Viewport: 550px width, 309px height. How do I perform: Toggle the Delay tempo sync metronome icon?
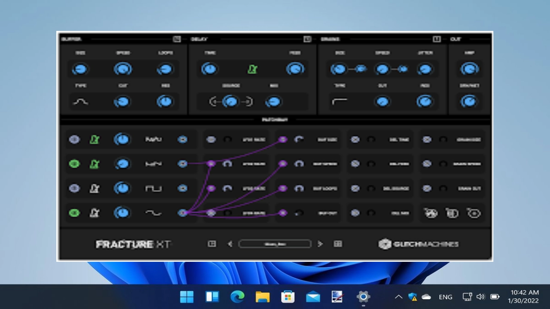(252, 69)
